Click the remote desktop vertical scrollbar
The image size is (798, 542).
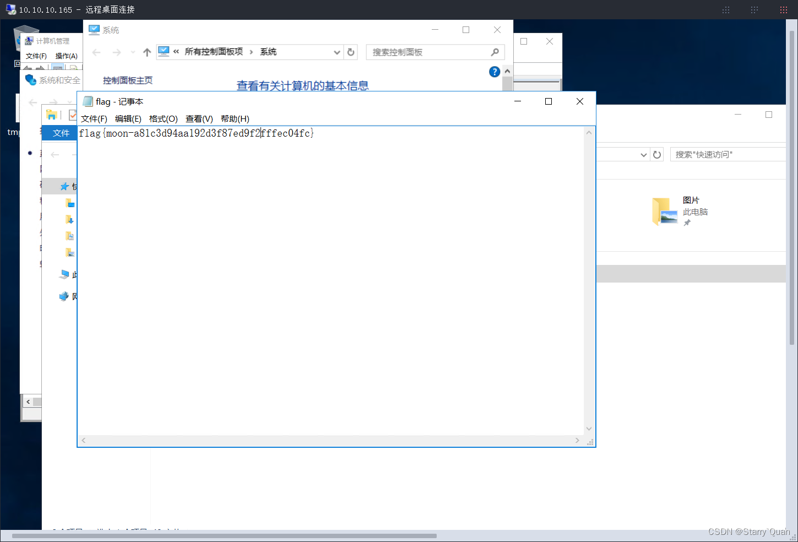point(792,187)
